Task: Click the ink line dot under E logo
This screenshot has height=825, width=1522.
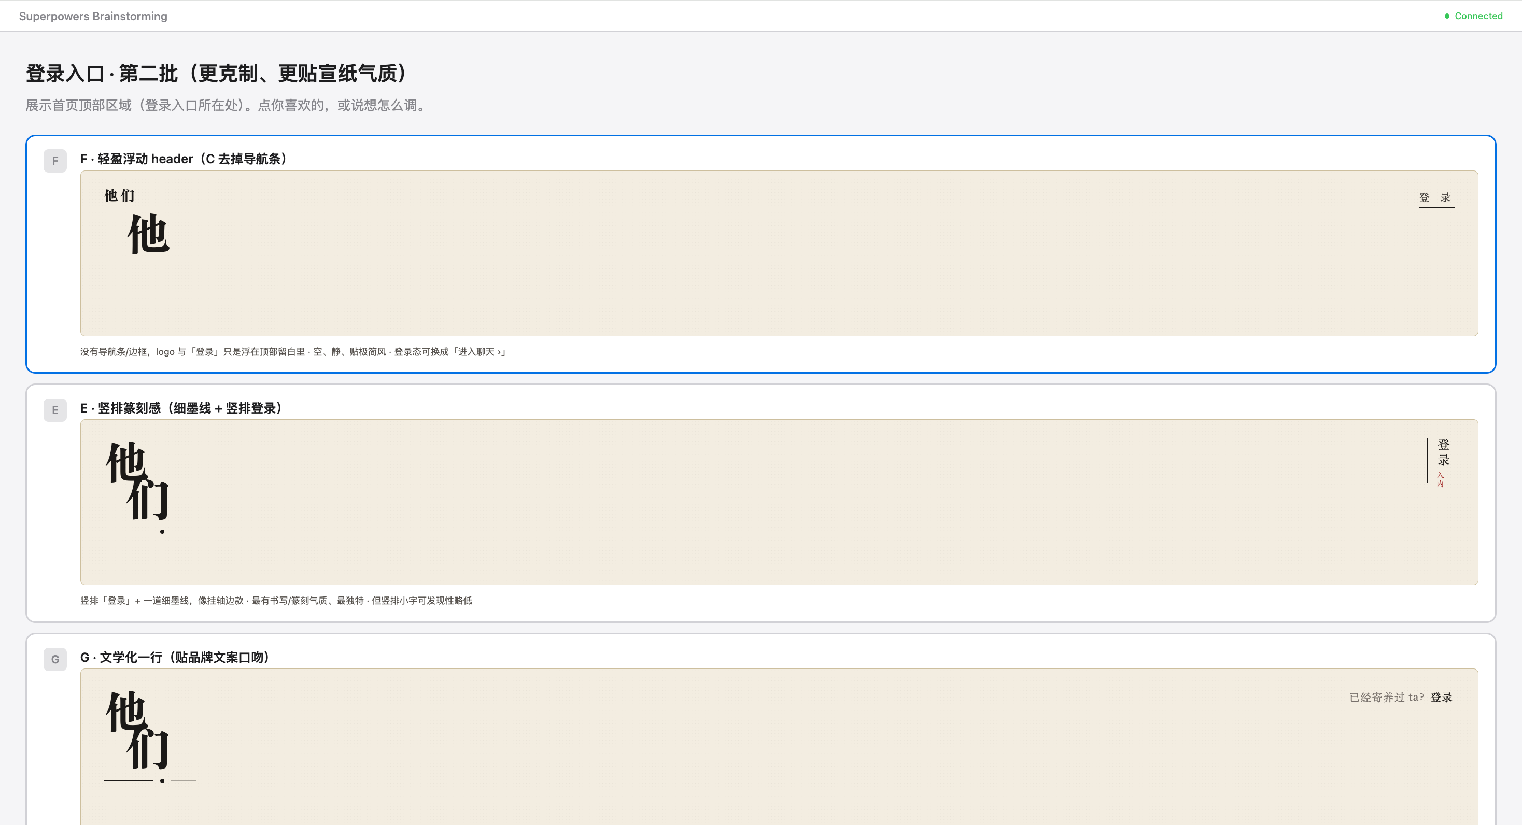Action: (162, 532)
